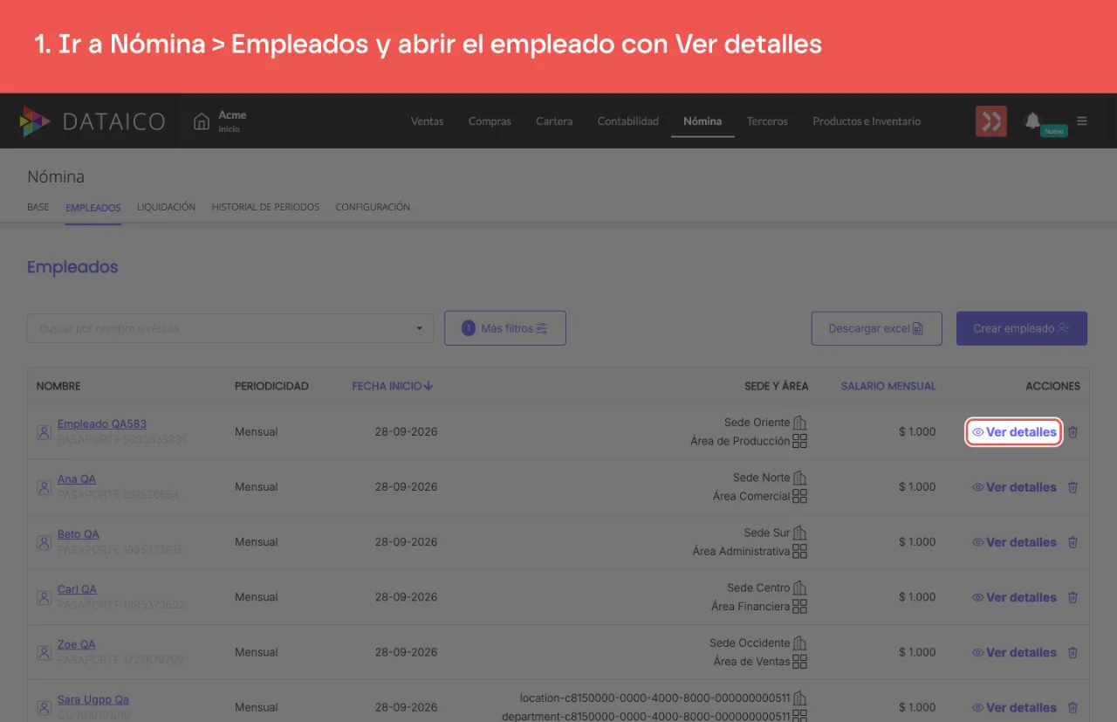The width and height of the screenshot is (1117, 722).
Task: Delete Carl QA with trash icon
Action: pos(1073,597)
